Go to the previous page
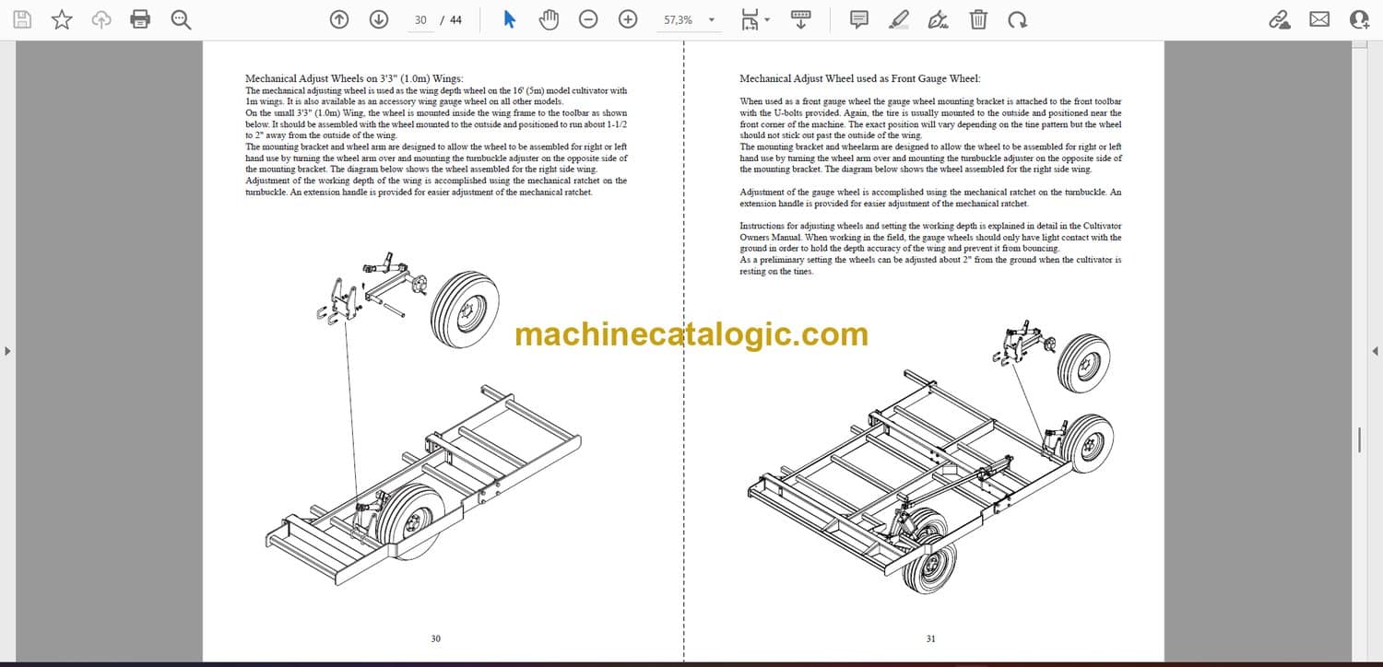1383x667 pixels. point(339,19)
